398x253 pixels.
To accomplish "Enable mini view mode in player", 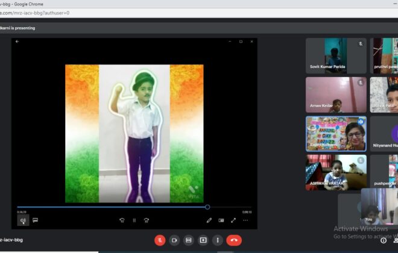I will (x=221, y=220).
